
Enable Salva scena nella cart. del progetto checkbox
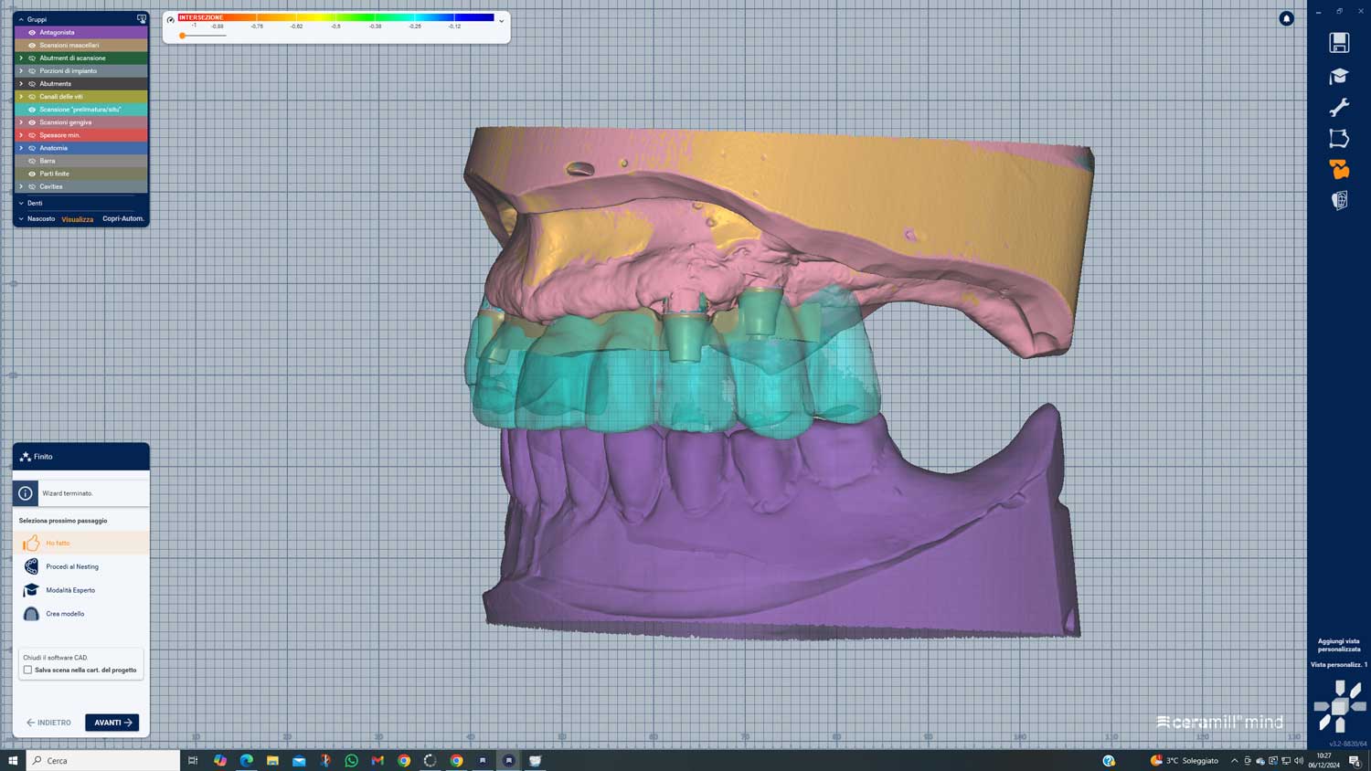click(27, 670)
